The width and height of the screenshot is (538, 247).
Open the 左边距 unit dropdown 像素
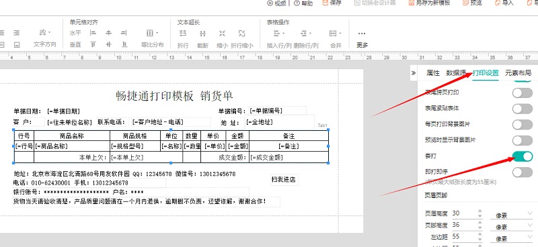click(x=511, y=238)
